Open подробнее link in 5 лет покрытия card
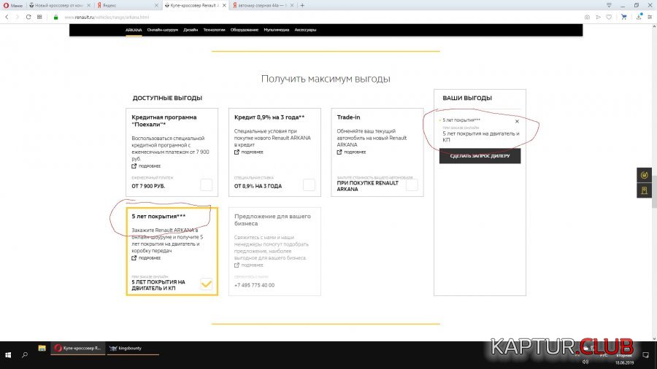Viewport: 657px width, 369px height. point(146,258)
